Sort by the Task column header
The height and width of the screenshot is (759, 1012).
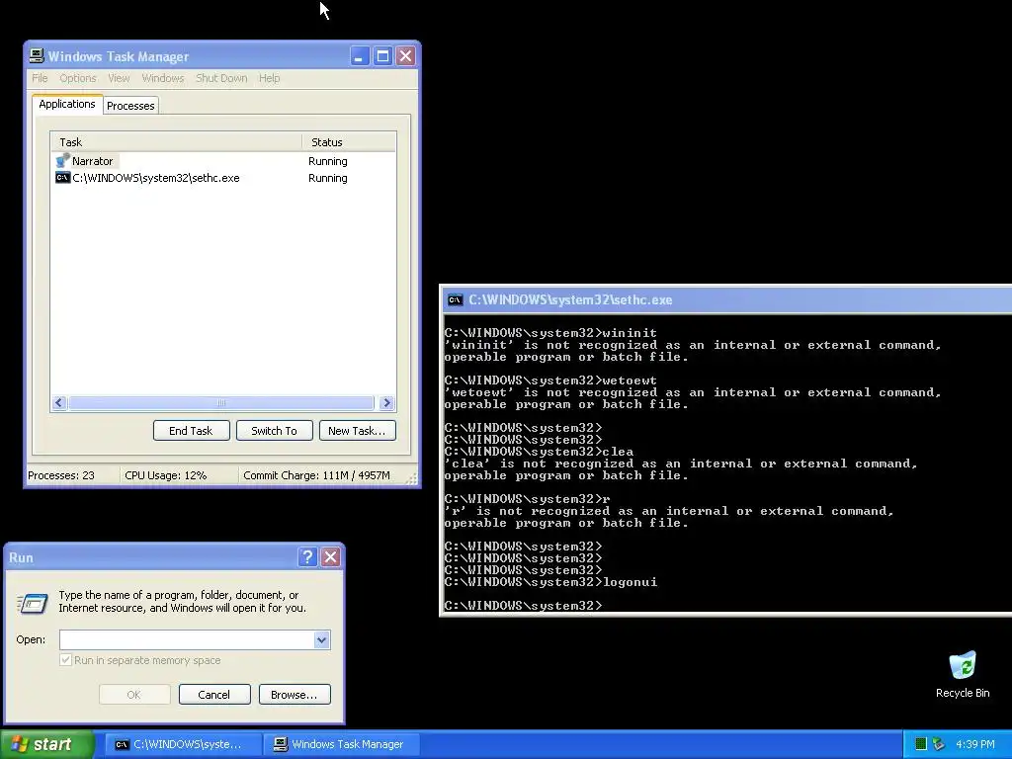176,142
